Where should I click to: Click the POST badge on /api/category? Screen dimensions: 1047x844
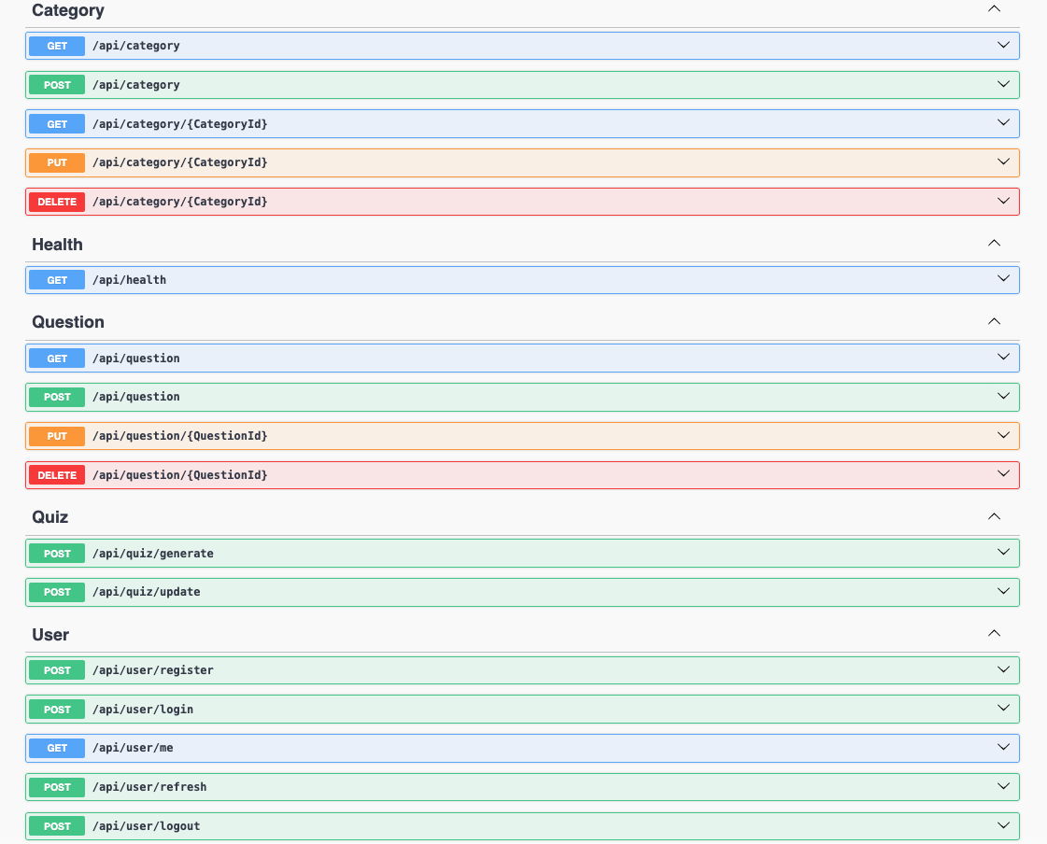click(x=56, y=84)
